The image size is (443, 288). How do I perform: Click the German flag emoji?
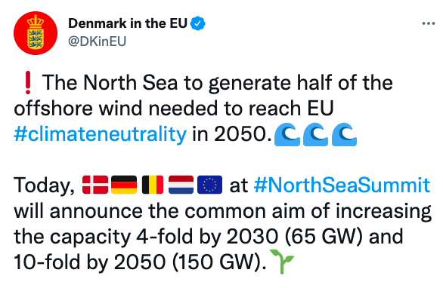point(124,185)
